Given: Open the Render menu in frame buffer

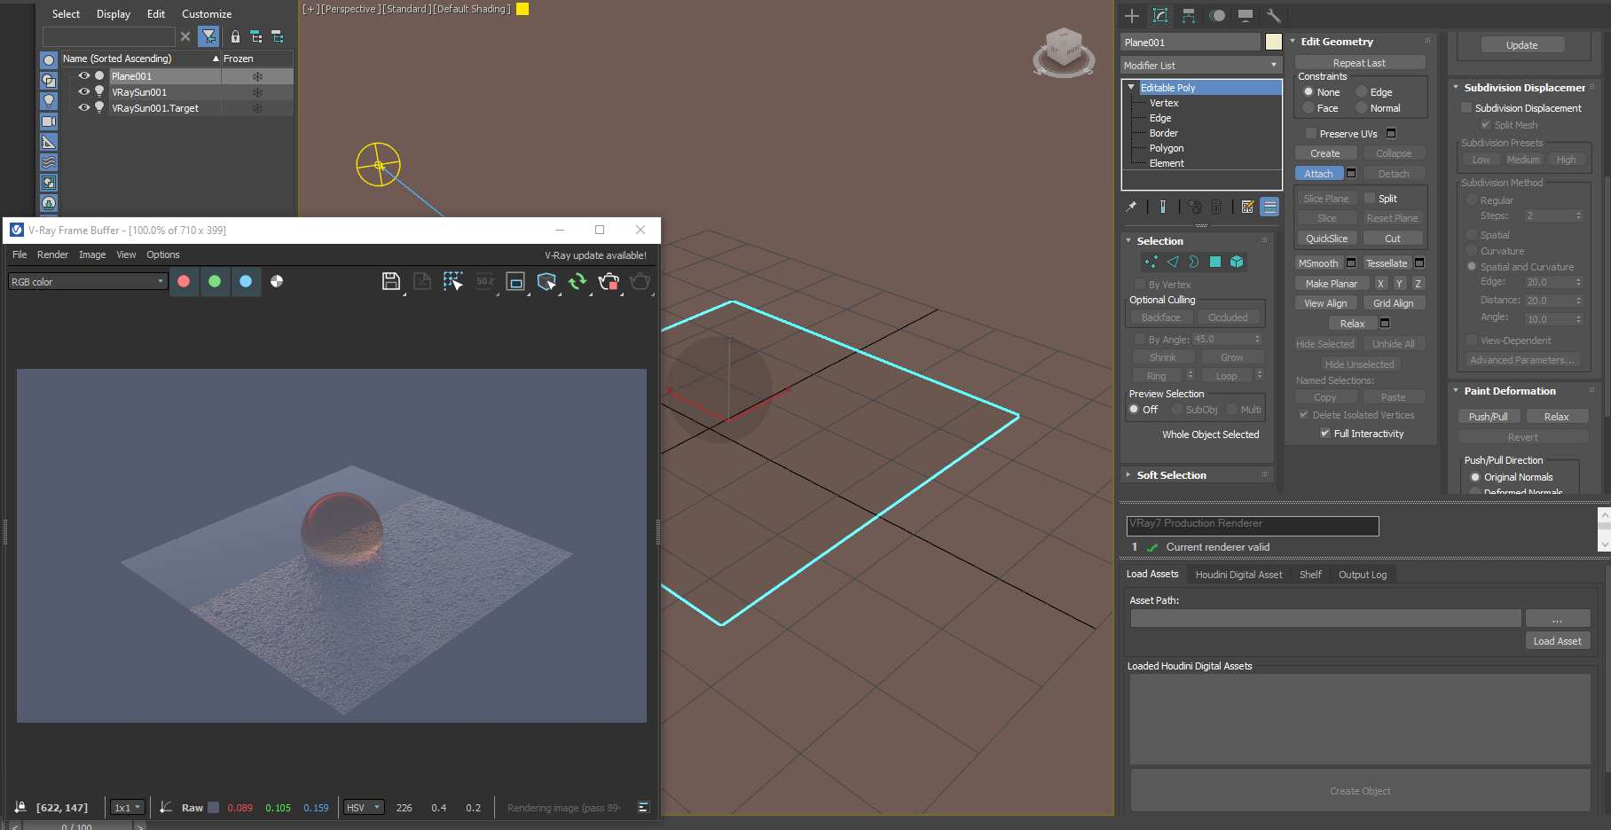Looking at the screenshot, I should pyautogui.click(x=52, y=255).
